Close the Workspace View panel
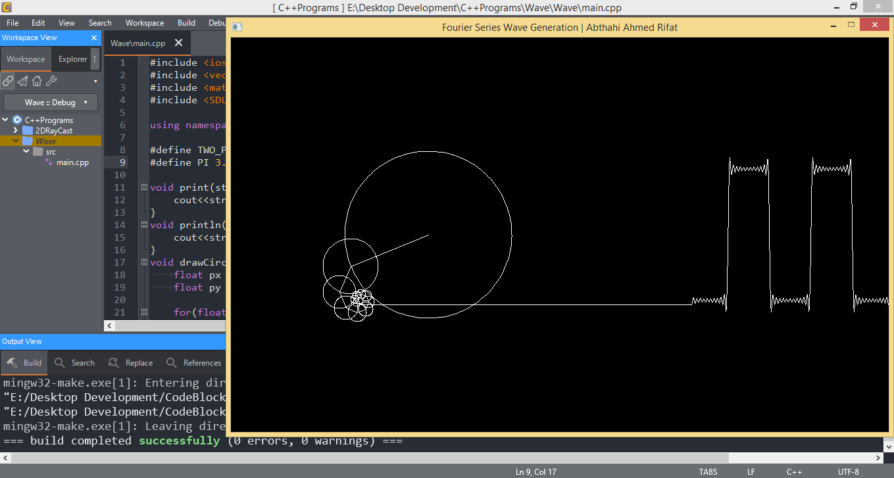This screenshot has height=478, width=894. pyautogui.click(x=94, y=38)
